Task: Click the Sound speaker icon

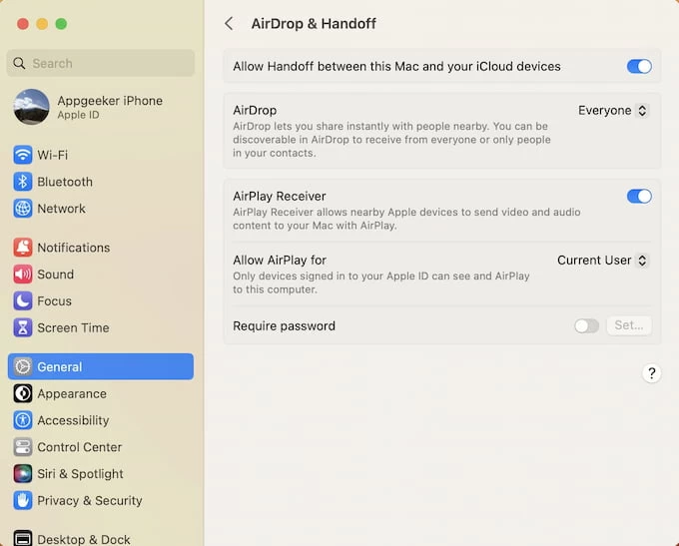Action: coord(23,274)
